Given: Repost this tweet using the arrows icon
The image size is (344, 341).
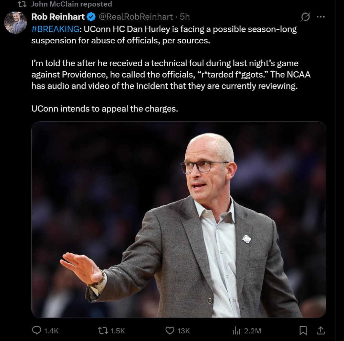Looking at the screenshot, I should pos(103,331).
